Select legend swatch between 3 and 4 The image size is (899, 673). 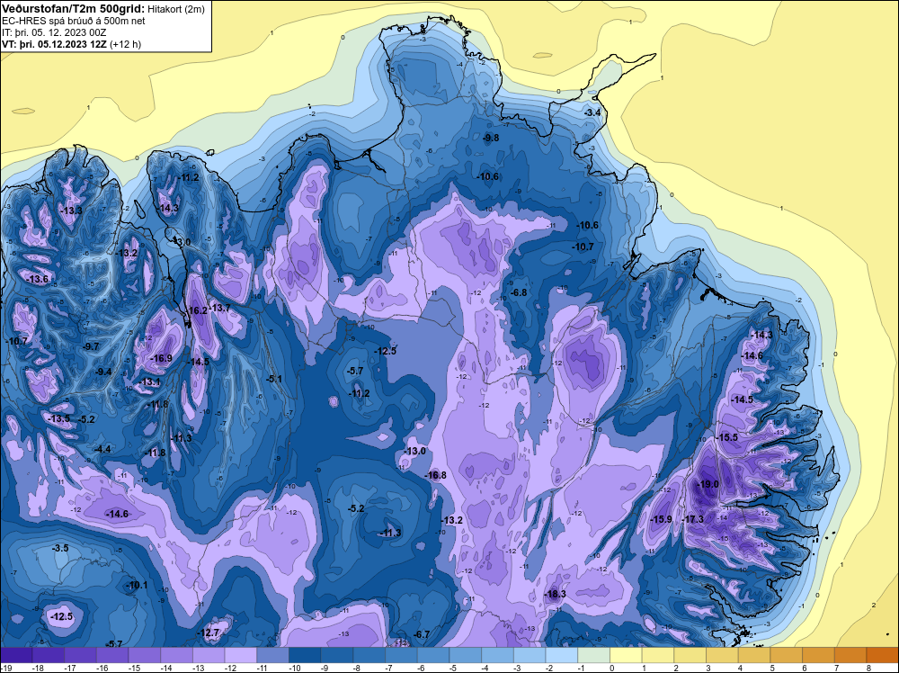click(723, 655)
